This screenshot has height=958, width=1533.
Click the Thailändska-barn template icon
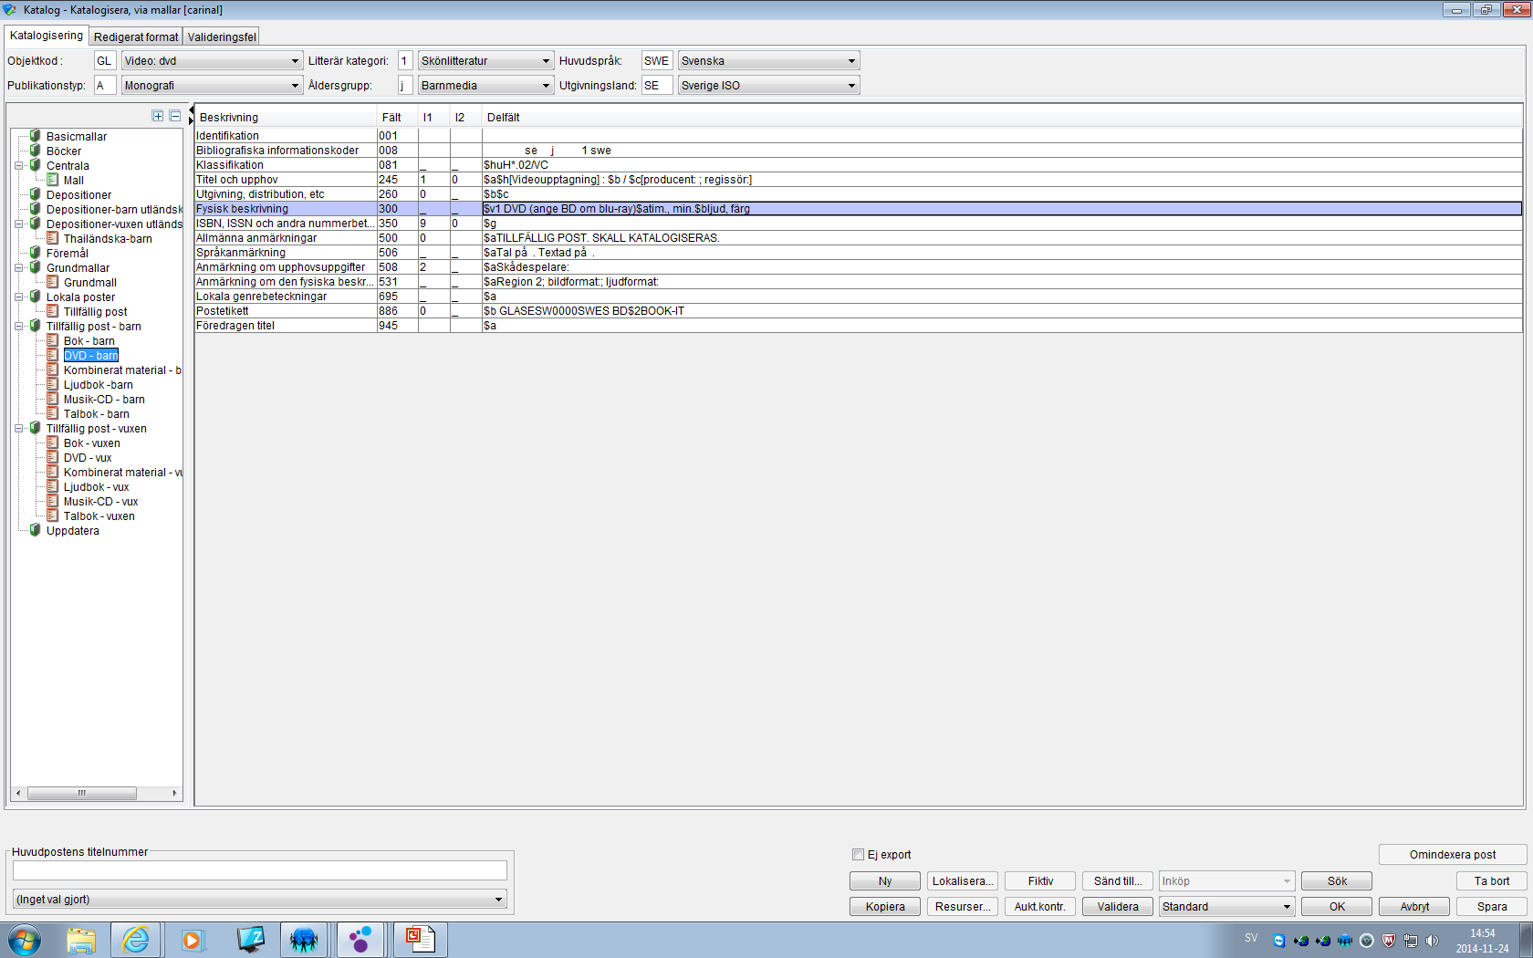click(53, 238)
